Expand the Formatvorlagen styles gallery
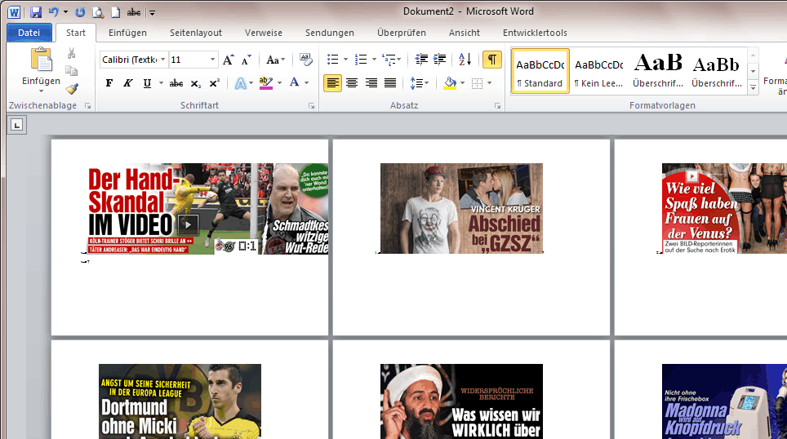 tap(753, 87)
